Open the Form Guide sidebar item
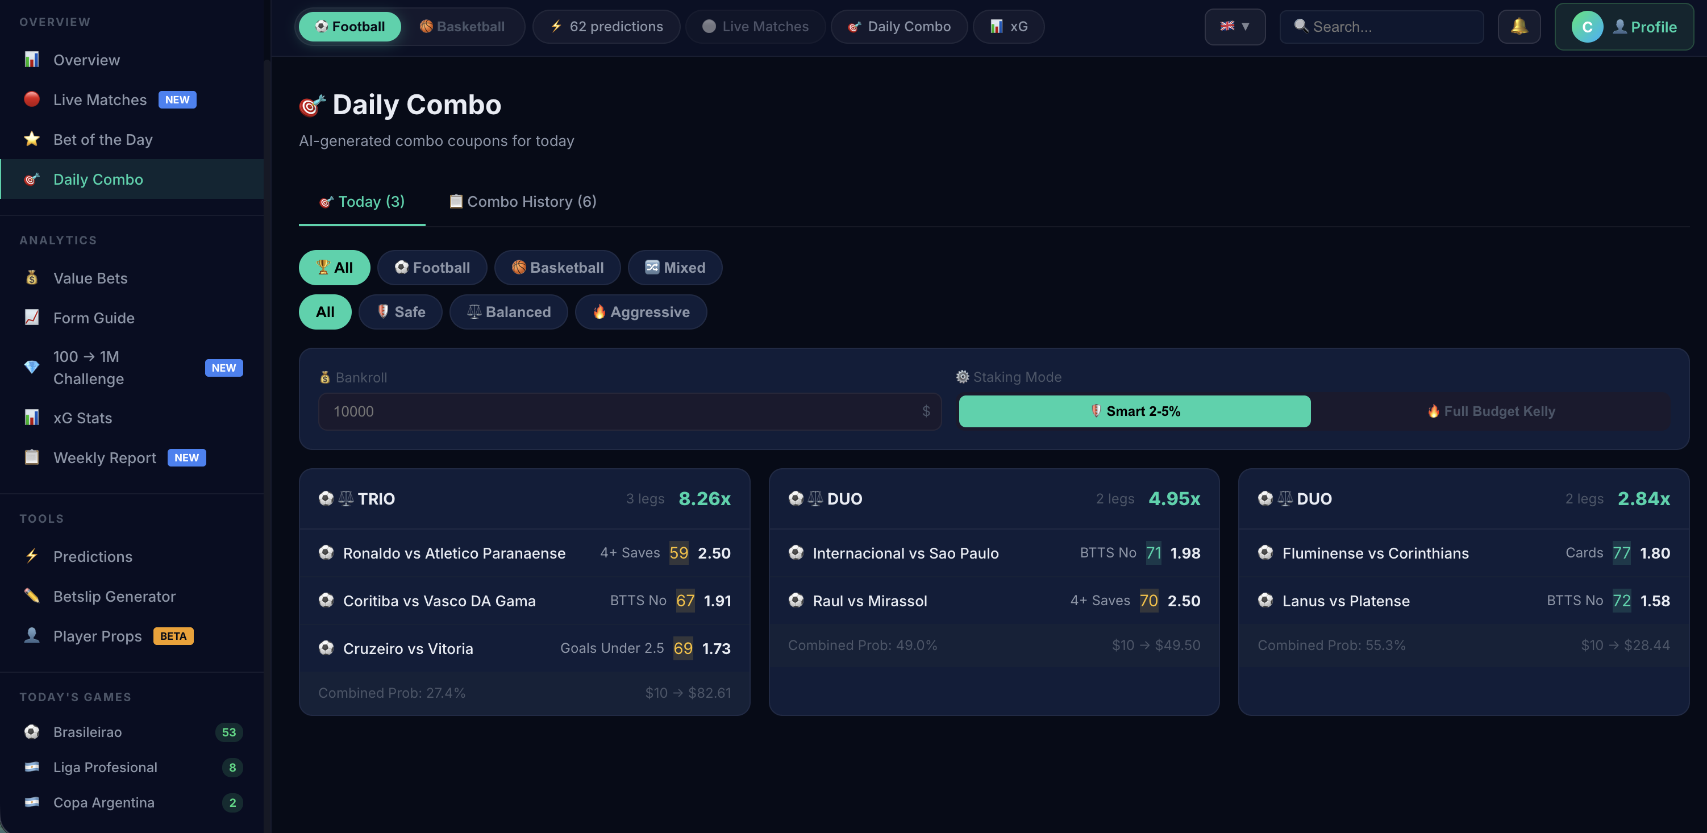 [x=93, y=318]
